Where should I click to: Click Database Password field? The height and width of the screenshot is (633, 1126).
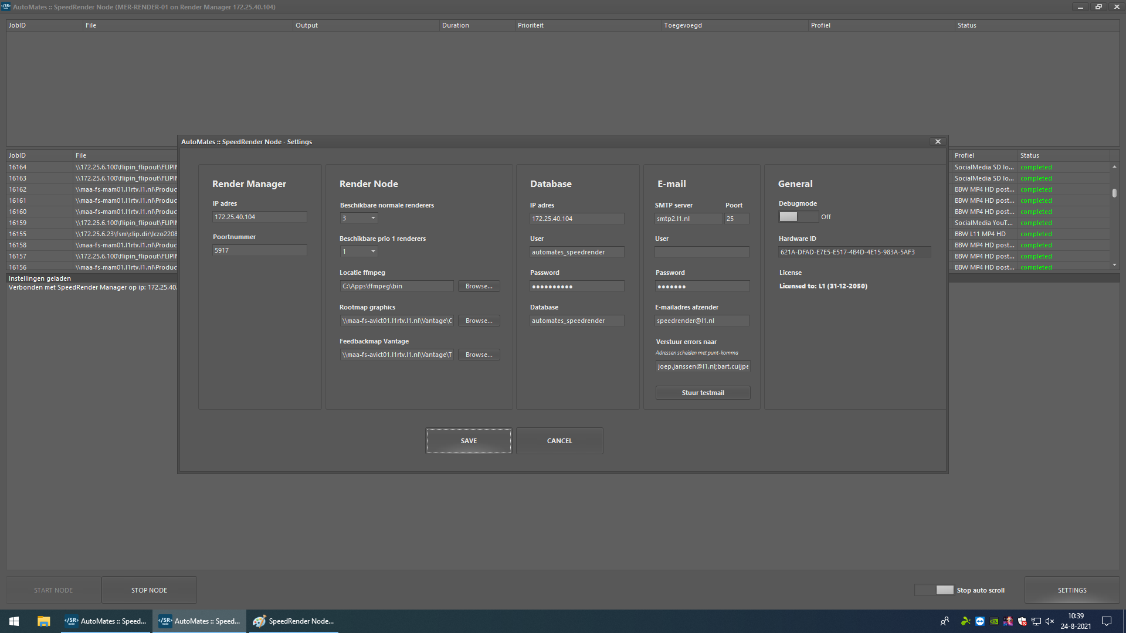coord(577,286)
